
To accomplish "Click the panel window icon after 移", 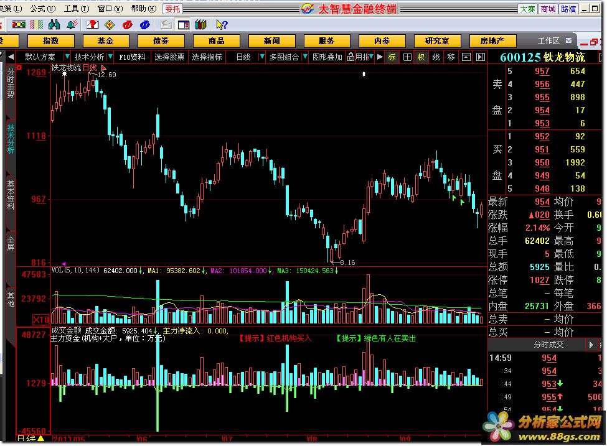I will click(x=466, y=57).
